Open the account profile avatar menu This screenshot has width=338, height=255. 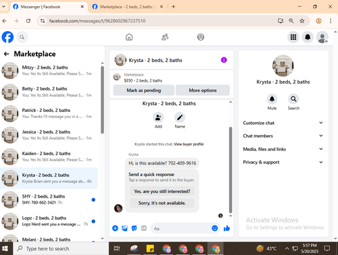coord(322,37)
